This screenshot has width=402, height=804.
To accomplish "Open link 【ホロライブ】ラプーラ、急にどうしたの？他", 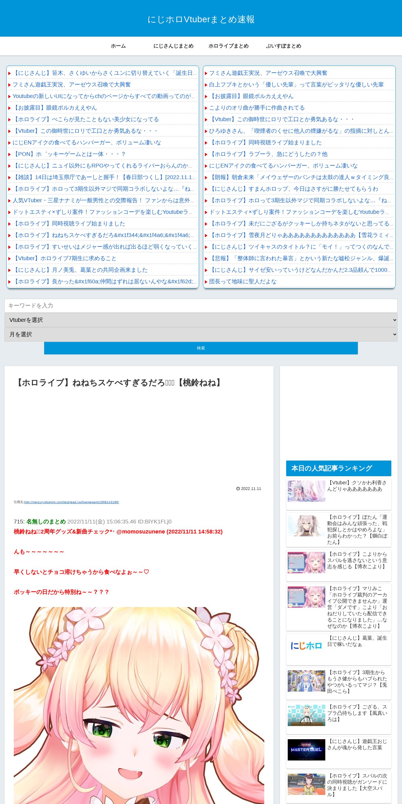I will 268,154.
